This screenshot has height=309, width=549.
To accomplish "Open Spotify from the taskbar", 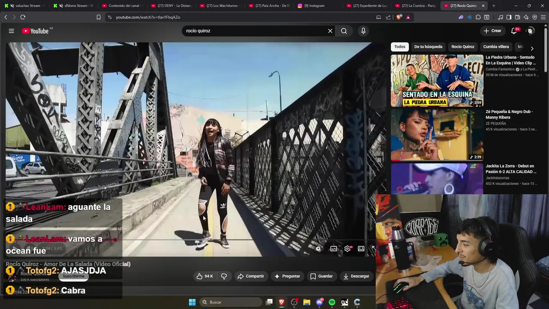I will (x=332, y=302).
